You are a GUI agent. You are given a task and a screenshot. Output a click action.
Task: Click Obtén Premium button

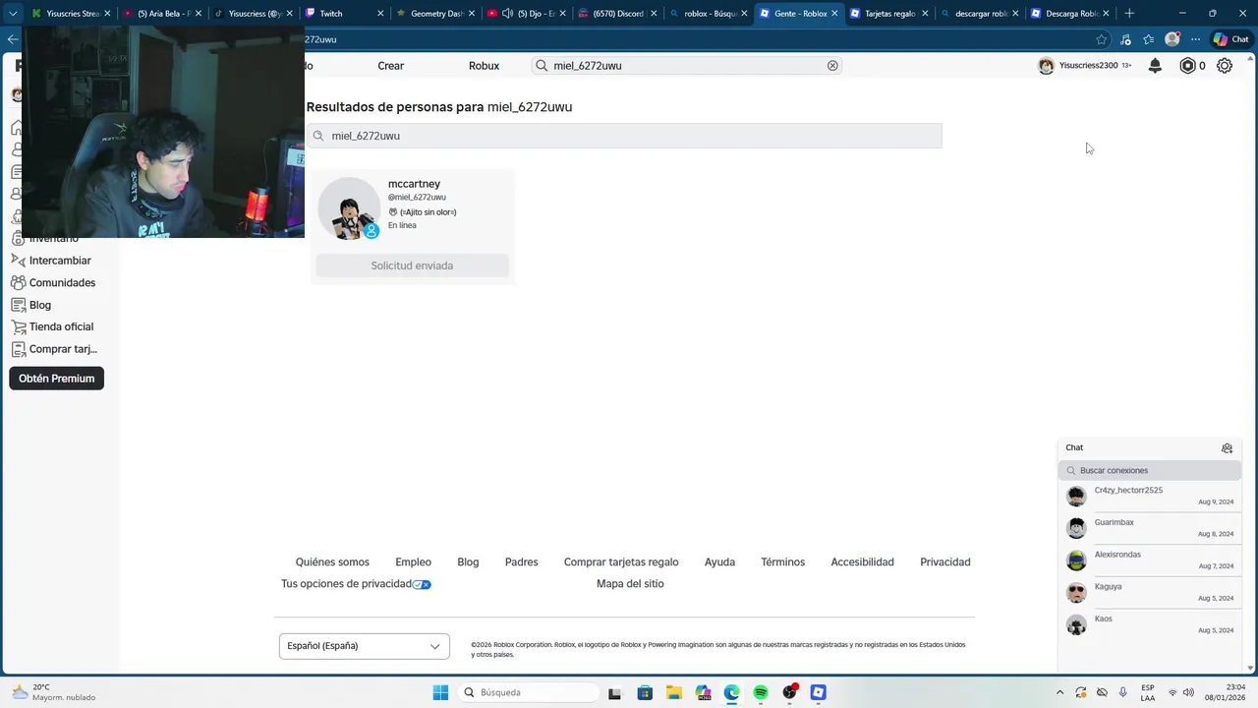(x=57, y=379)
